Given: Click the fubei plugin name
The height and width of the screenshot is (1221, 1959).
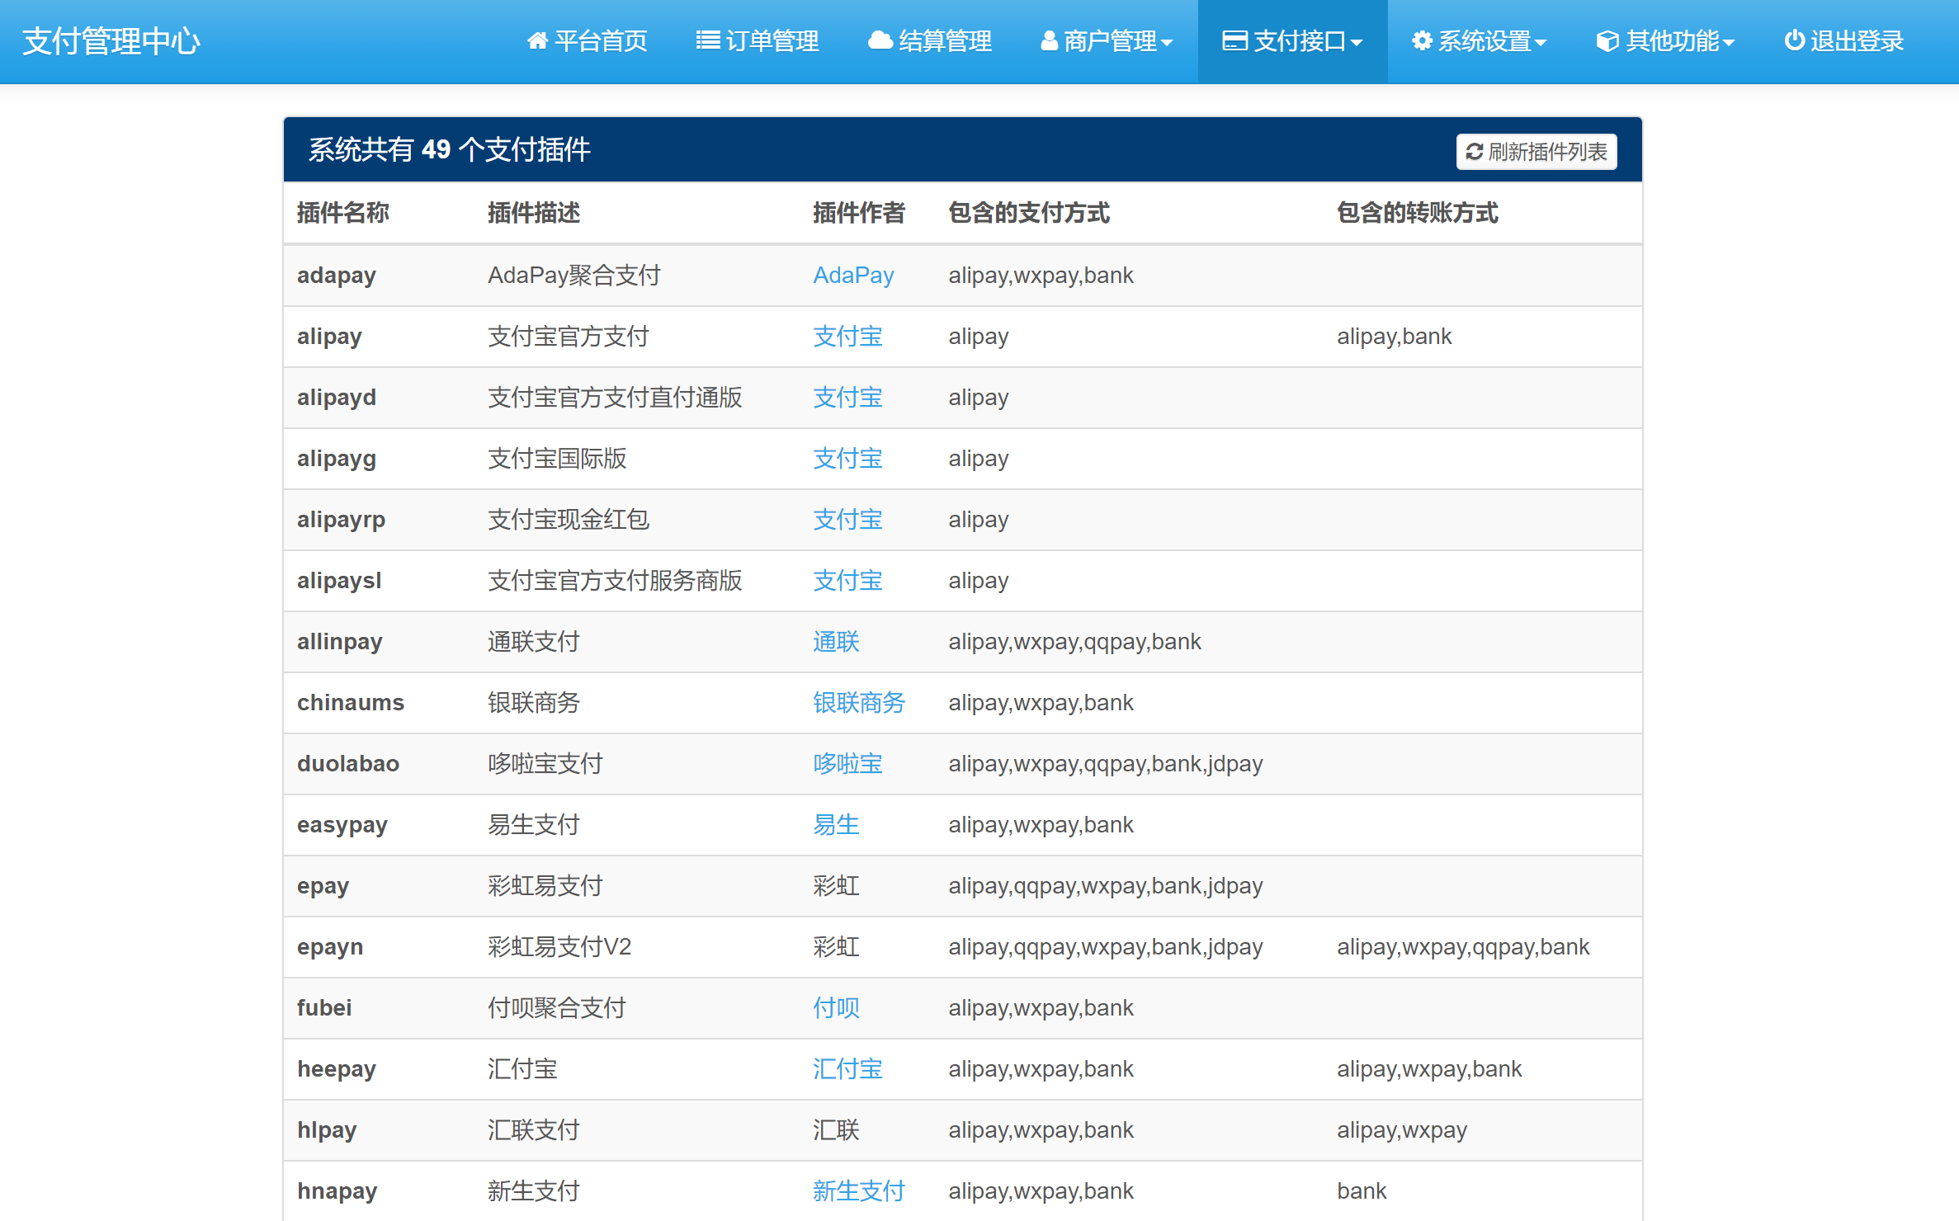Looking at the screenshot, I should (324, 1007).
